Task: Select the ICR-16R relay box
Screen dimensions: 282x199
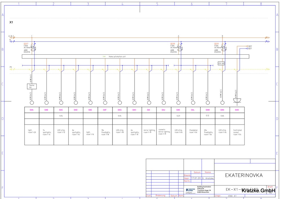Action: coord(221,63)
